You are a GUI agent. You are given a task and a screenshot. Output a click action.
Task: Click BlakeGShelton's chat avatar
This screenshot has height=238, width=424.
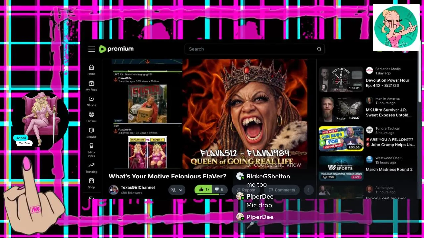pyautogui.click(x=240, y=177)
